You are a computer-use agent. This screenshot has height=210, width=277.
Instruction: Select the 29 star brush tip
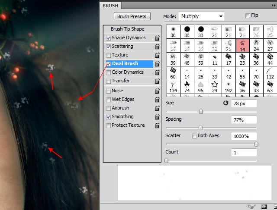pos(215,87)
